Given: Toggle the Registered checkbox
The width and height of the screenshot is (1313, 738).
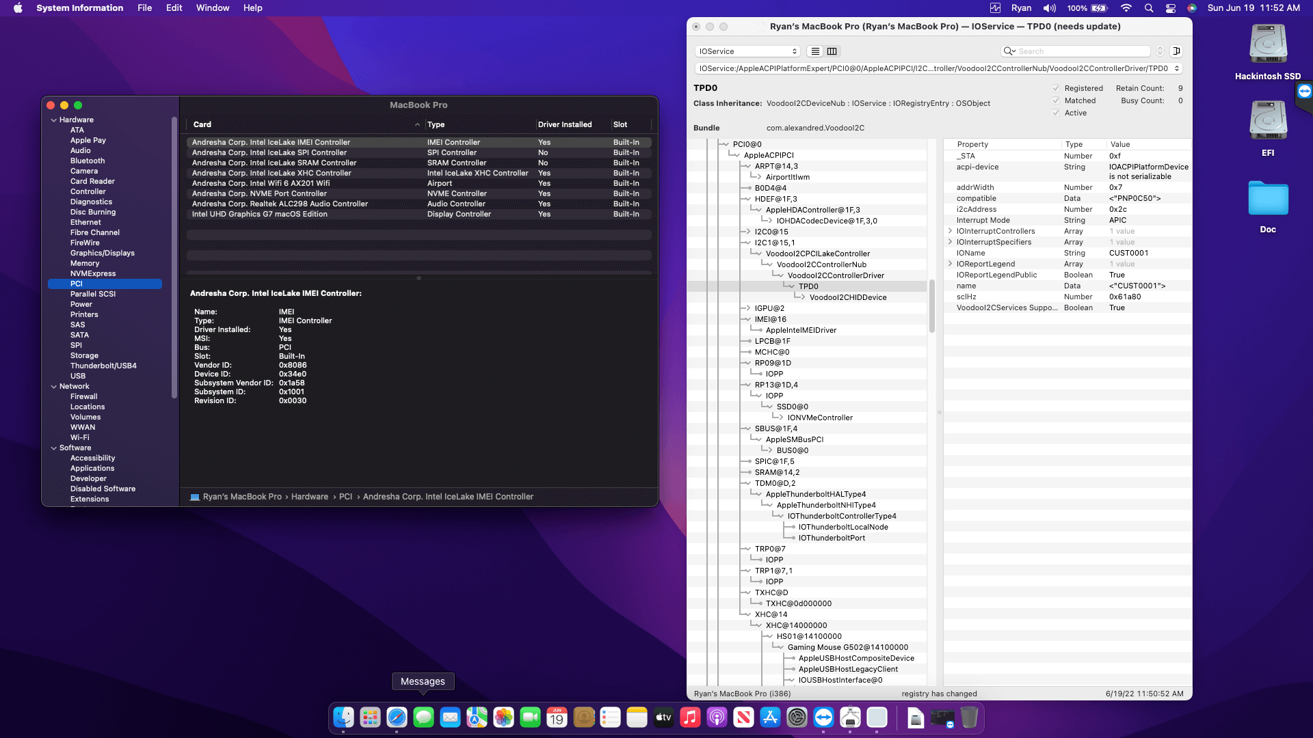Looking at the screenshot, I should click(x=1056, y=88).
